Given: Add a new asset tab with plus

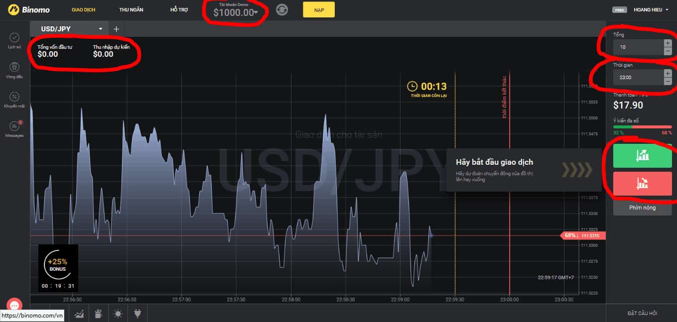Looking at the screenshot, I should pyautogui.click(x=116, y=29).
